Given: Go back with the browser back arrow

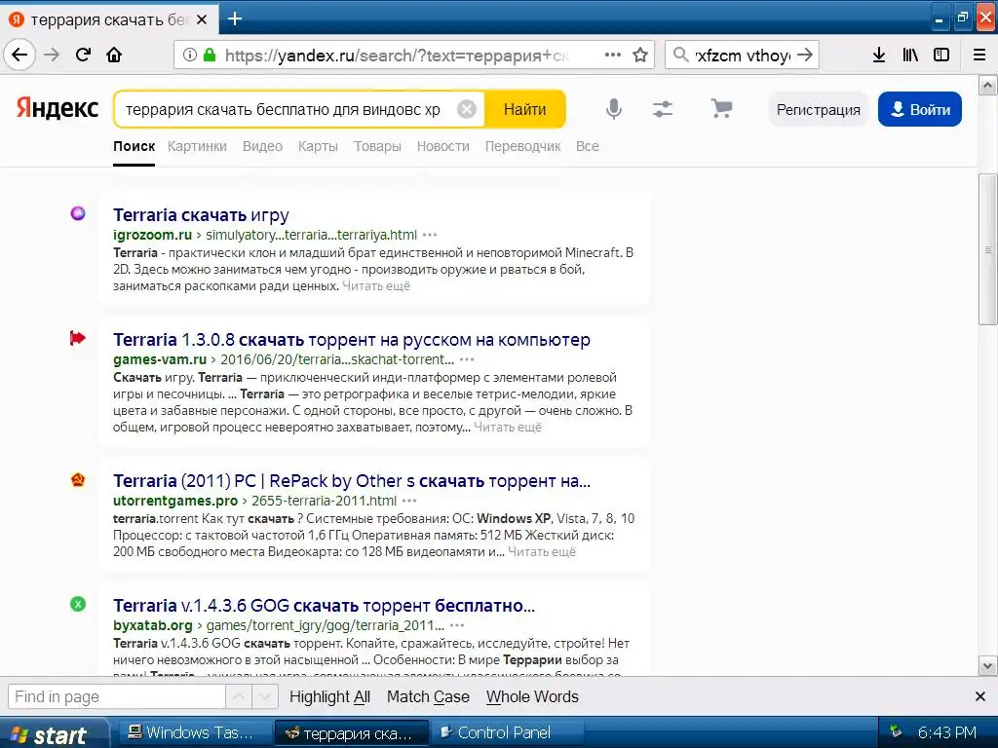Looking at the screenshot, I should click(x=19, y=55).
